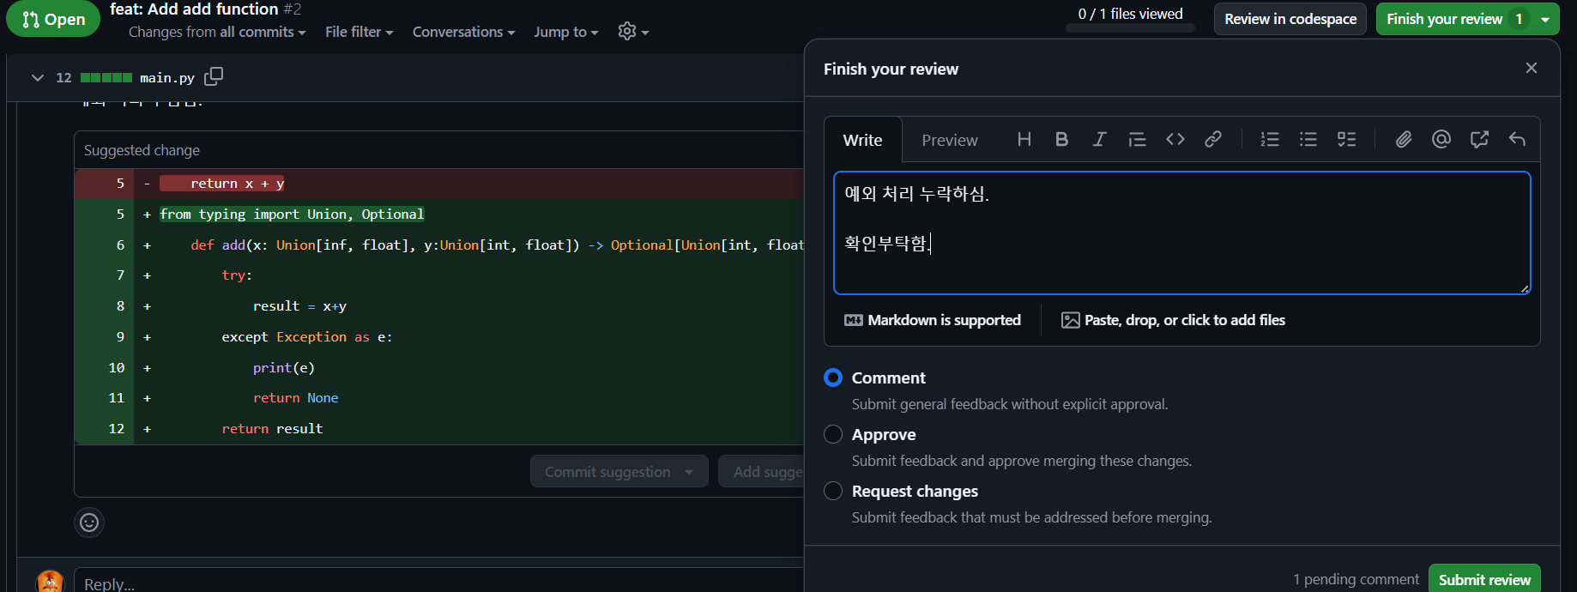The height and width of the screenshot is (592, 1577).
Task: Insert saved reply arrow icon
Action: [1517, 139]
